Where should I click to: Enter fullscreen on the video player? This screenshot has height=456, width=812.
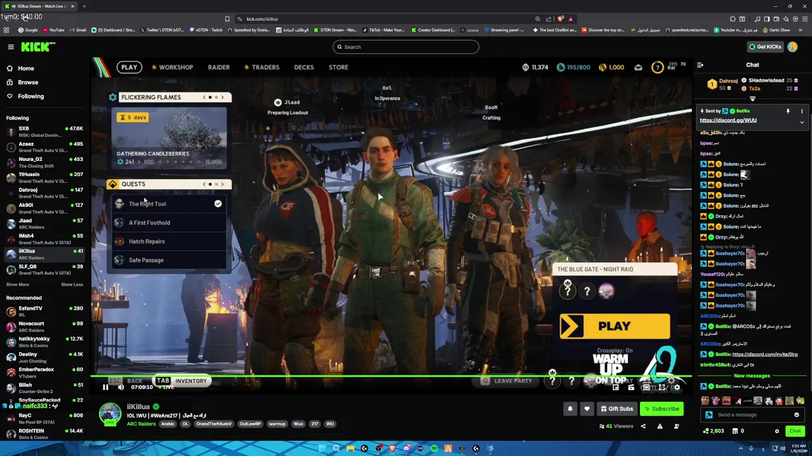(662, 387)
